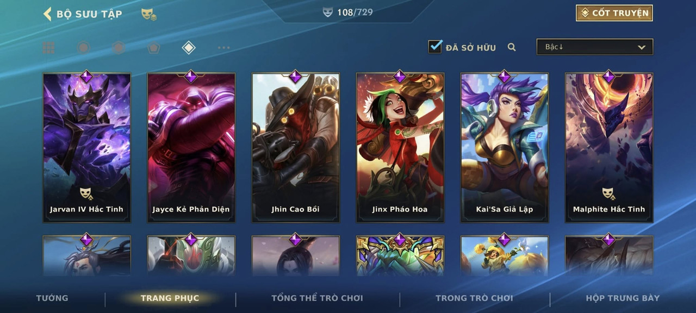Open the three-dots more filters icon
The height and width of the screenshot is (313, 696).
tap(223, 48)
